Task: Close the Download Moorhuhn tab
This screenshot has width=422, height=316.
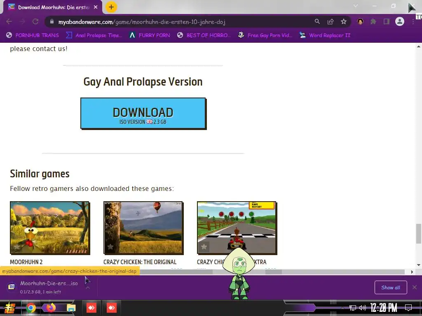Action: tap(96, 7)
